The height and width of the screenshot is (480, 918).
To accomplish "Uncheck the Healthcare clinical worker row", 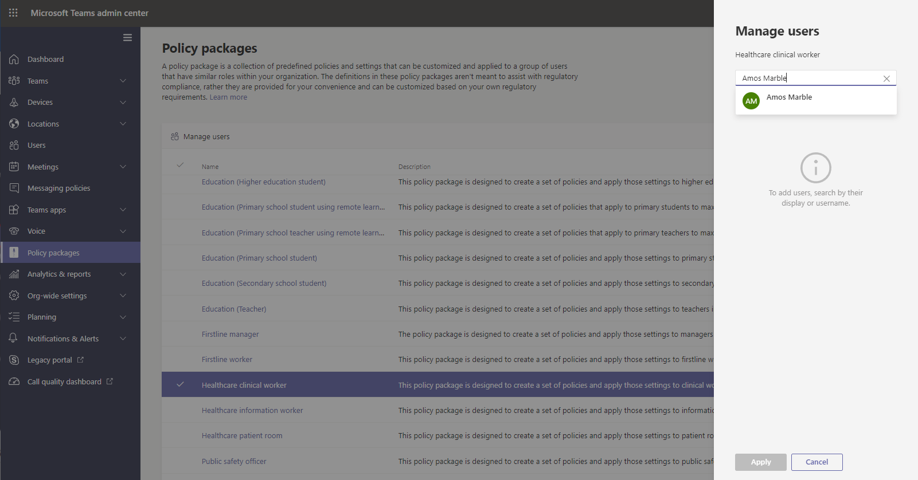I will point(180,384).
